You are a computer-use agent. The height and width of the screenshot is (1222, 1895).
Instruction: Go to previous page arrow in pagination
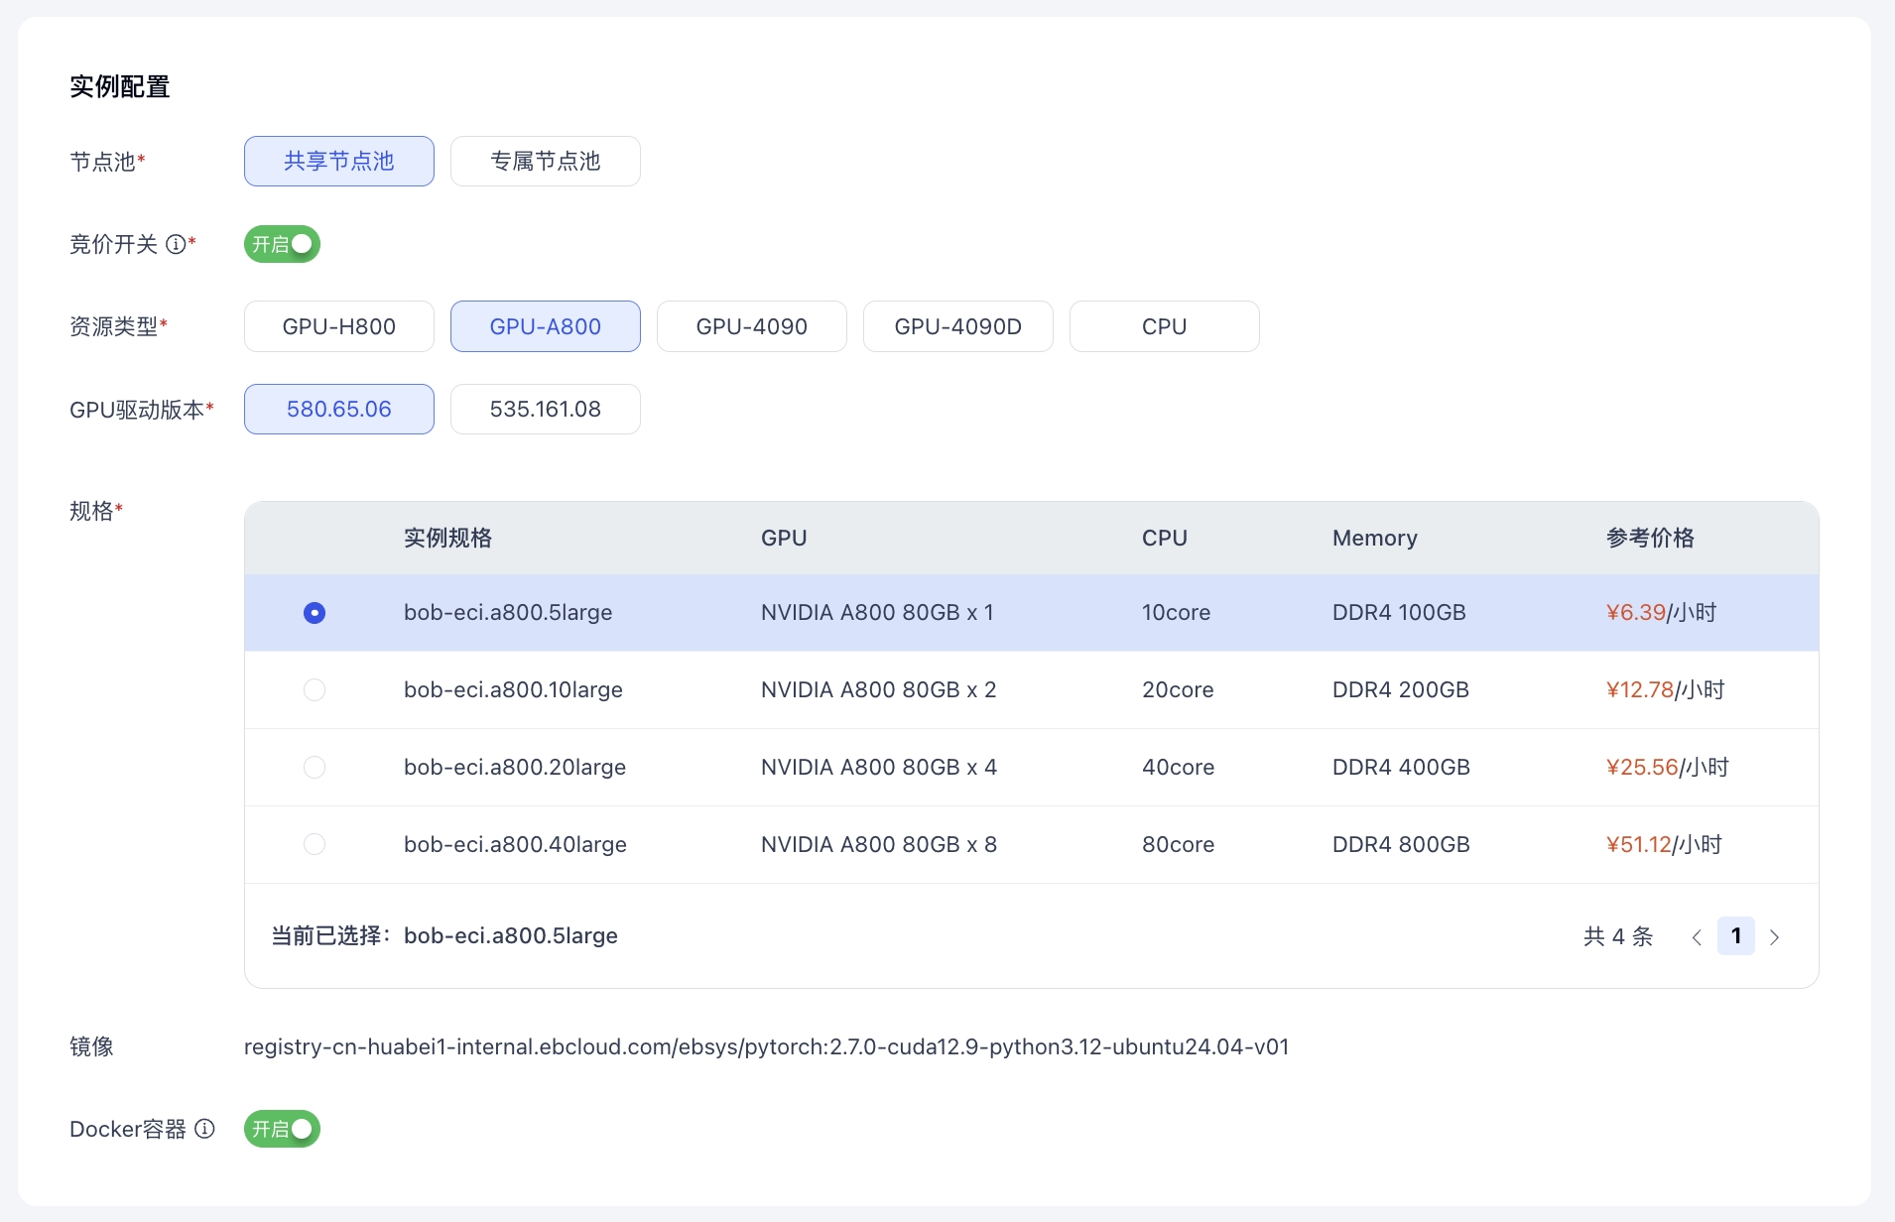(1697, 937)
